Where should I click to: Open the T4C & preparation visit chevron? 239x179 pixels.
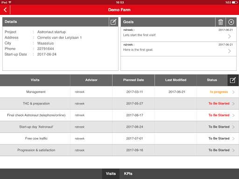233,103
